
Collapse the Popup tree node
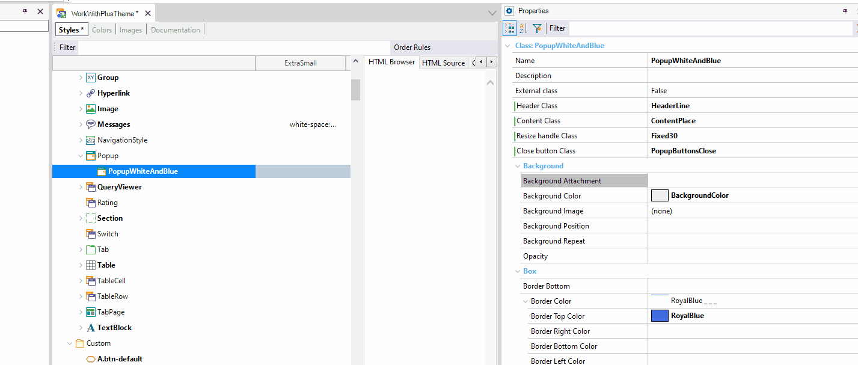tap(81, 155)
